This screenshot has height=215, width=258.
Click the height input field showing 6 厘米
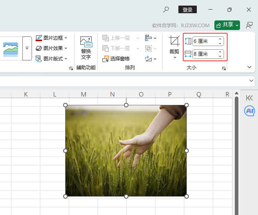(x=205, y=41)
